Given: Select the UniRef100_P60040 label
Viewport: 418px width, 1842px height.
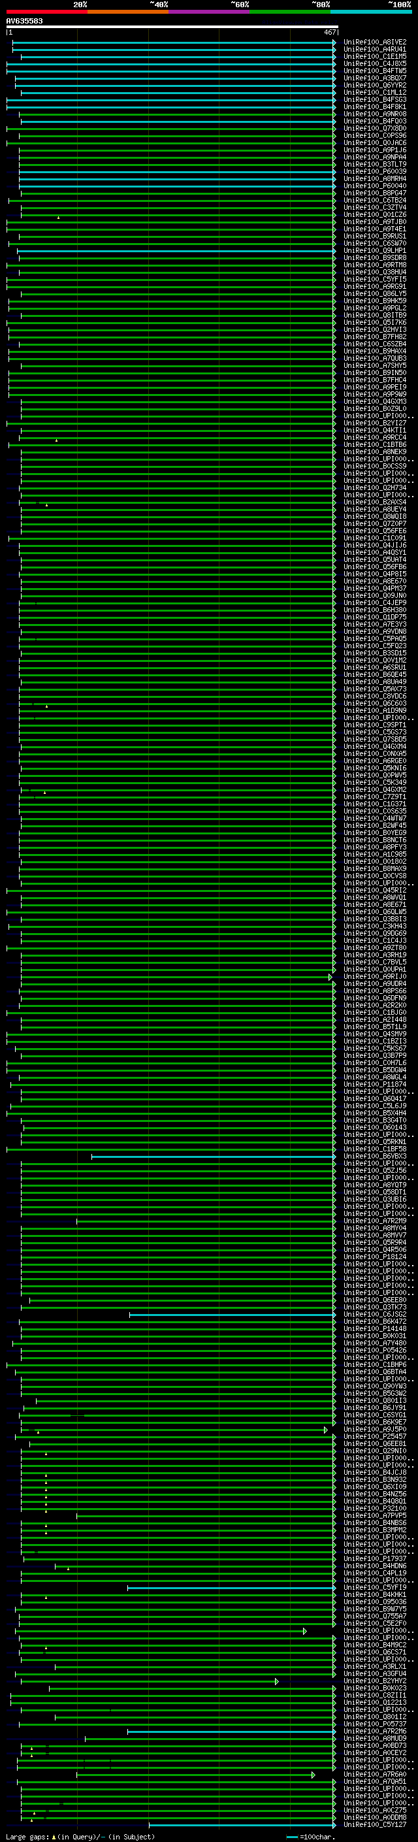Looking at the screenshot, I should [x=375, y=186].
